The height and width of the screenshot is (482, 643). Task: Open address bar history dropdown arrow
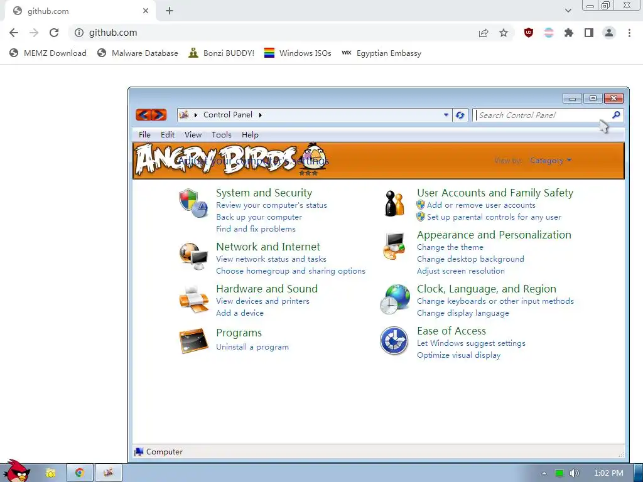[x=446, y=115]
